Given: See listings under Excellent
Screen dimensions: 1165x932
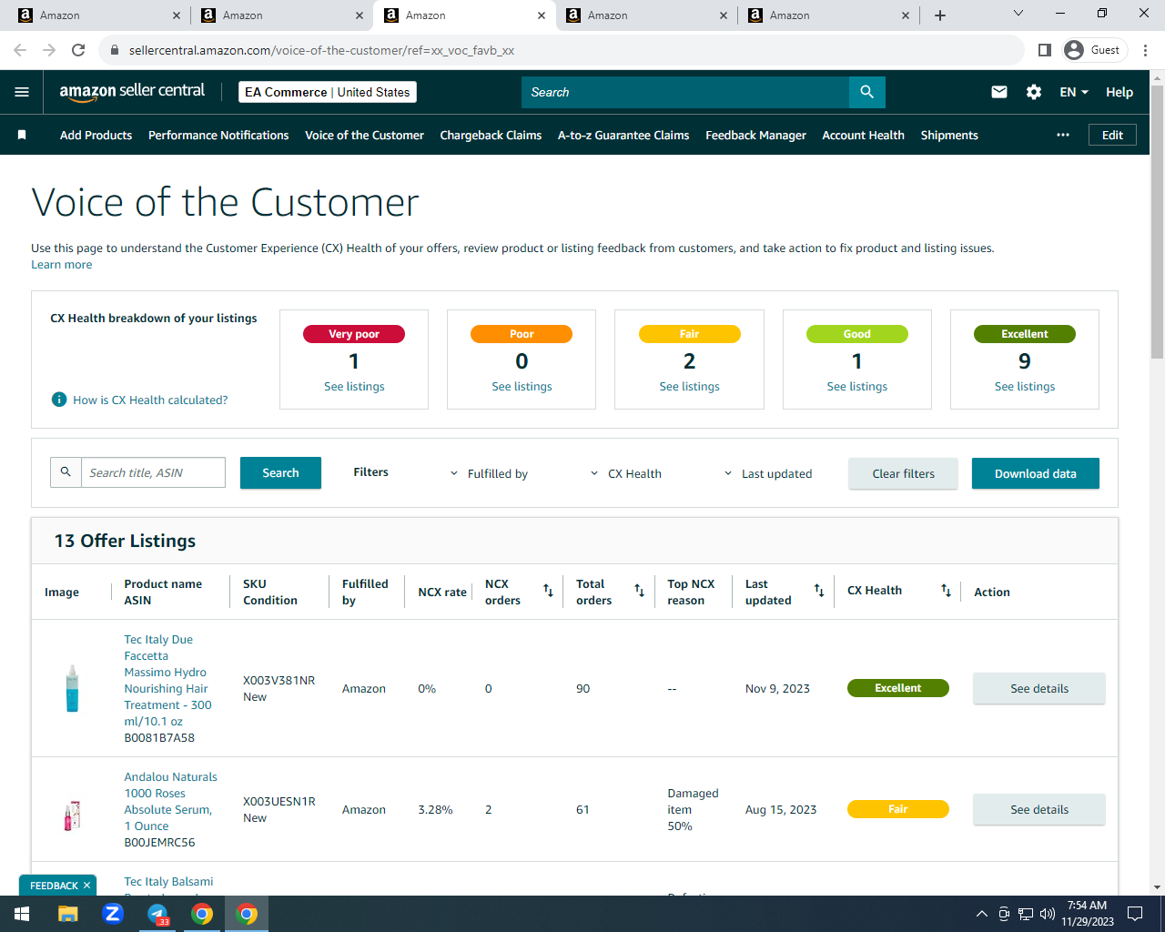Looking at the screenshot, I should pos(1025,387).
